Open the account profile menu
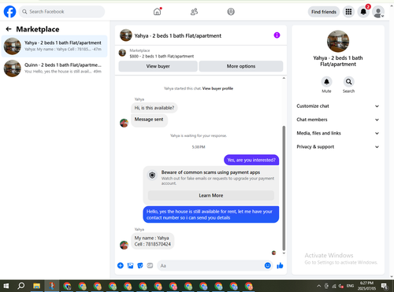394x292 pixels. pyautogui.click(x=378, y=12)
